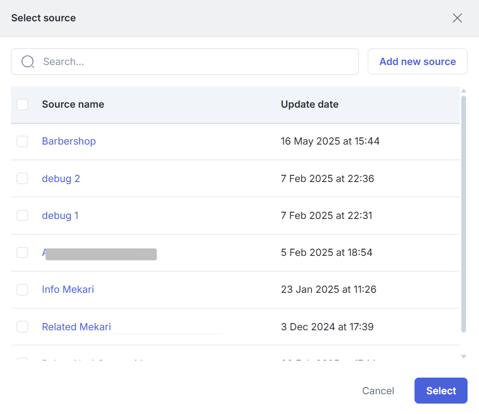
Task: Cancel the source selection
Action: coord(378,391)
